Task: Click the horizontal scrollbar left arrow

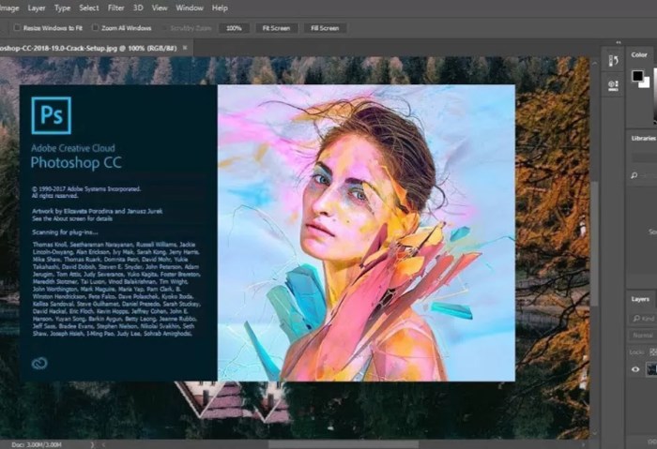Action: [x=104, y=444]
